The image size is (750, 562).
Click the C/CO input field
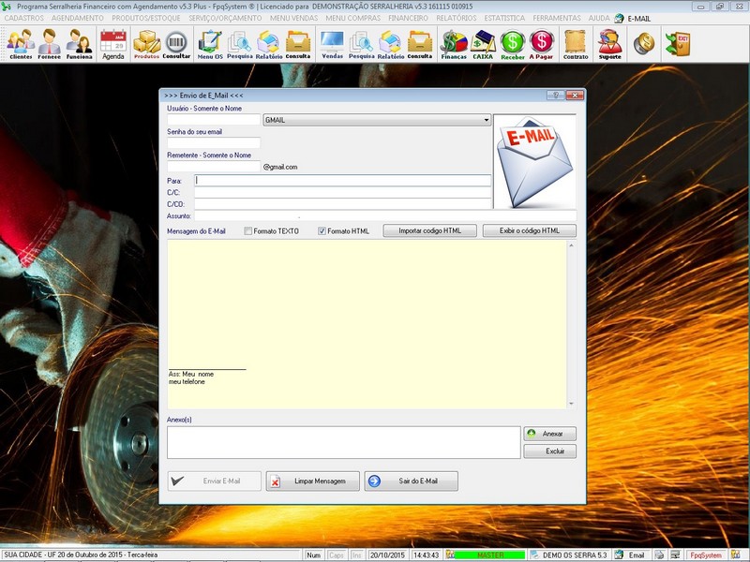click(342, 204)
